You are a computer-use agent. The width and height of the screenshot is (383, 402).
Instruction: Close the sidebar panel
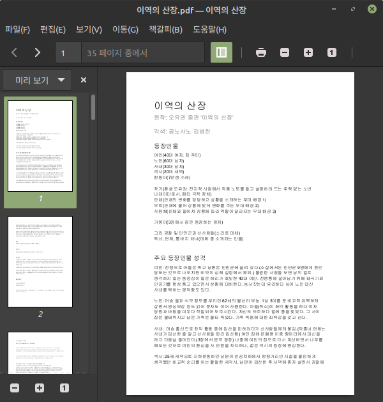tap(84, 80)
